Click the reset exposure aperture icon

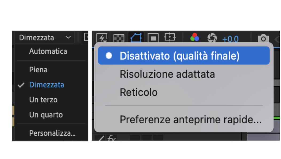pos(212,38)
